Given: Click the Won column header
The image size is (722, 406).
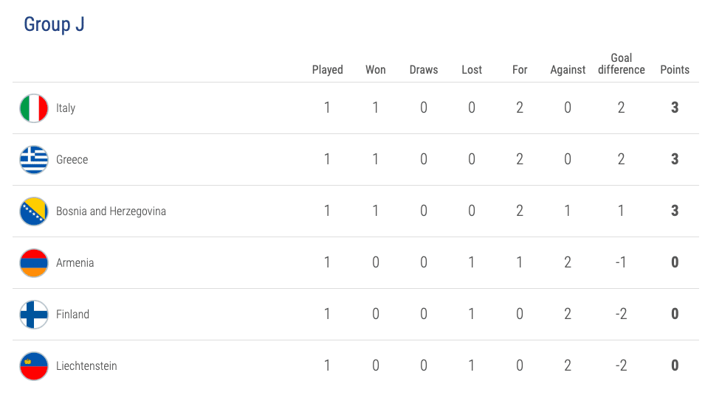Looking at the screenshot, I should point(375,70).
